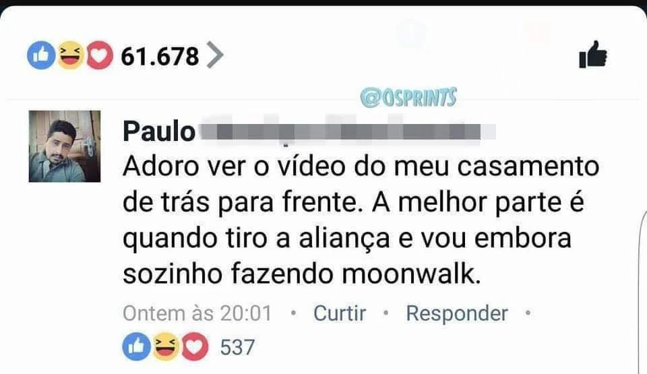Click the comment timestamp Ontem às 20:01

pyautogui.click(x=197, y=313)
